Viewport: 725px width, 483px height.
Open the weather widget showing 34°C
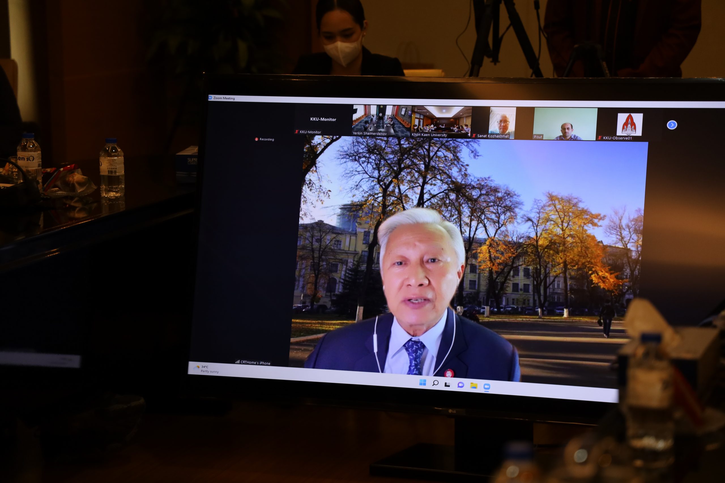pos(206,369)
